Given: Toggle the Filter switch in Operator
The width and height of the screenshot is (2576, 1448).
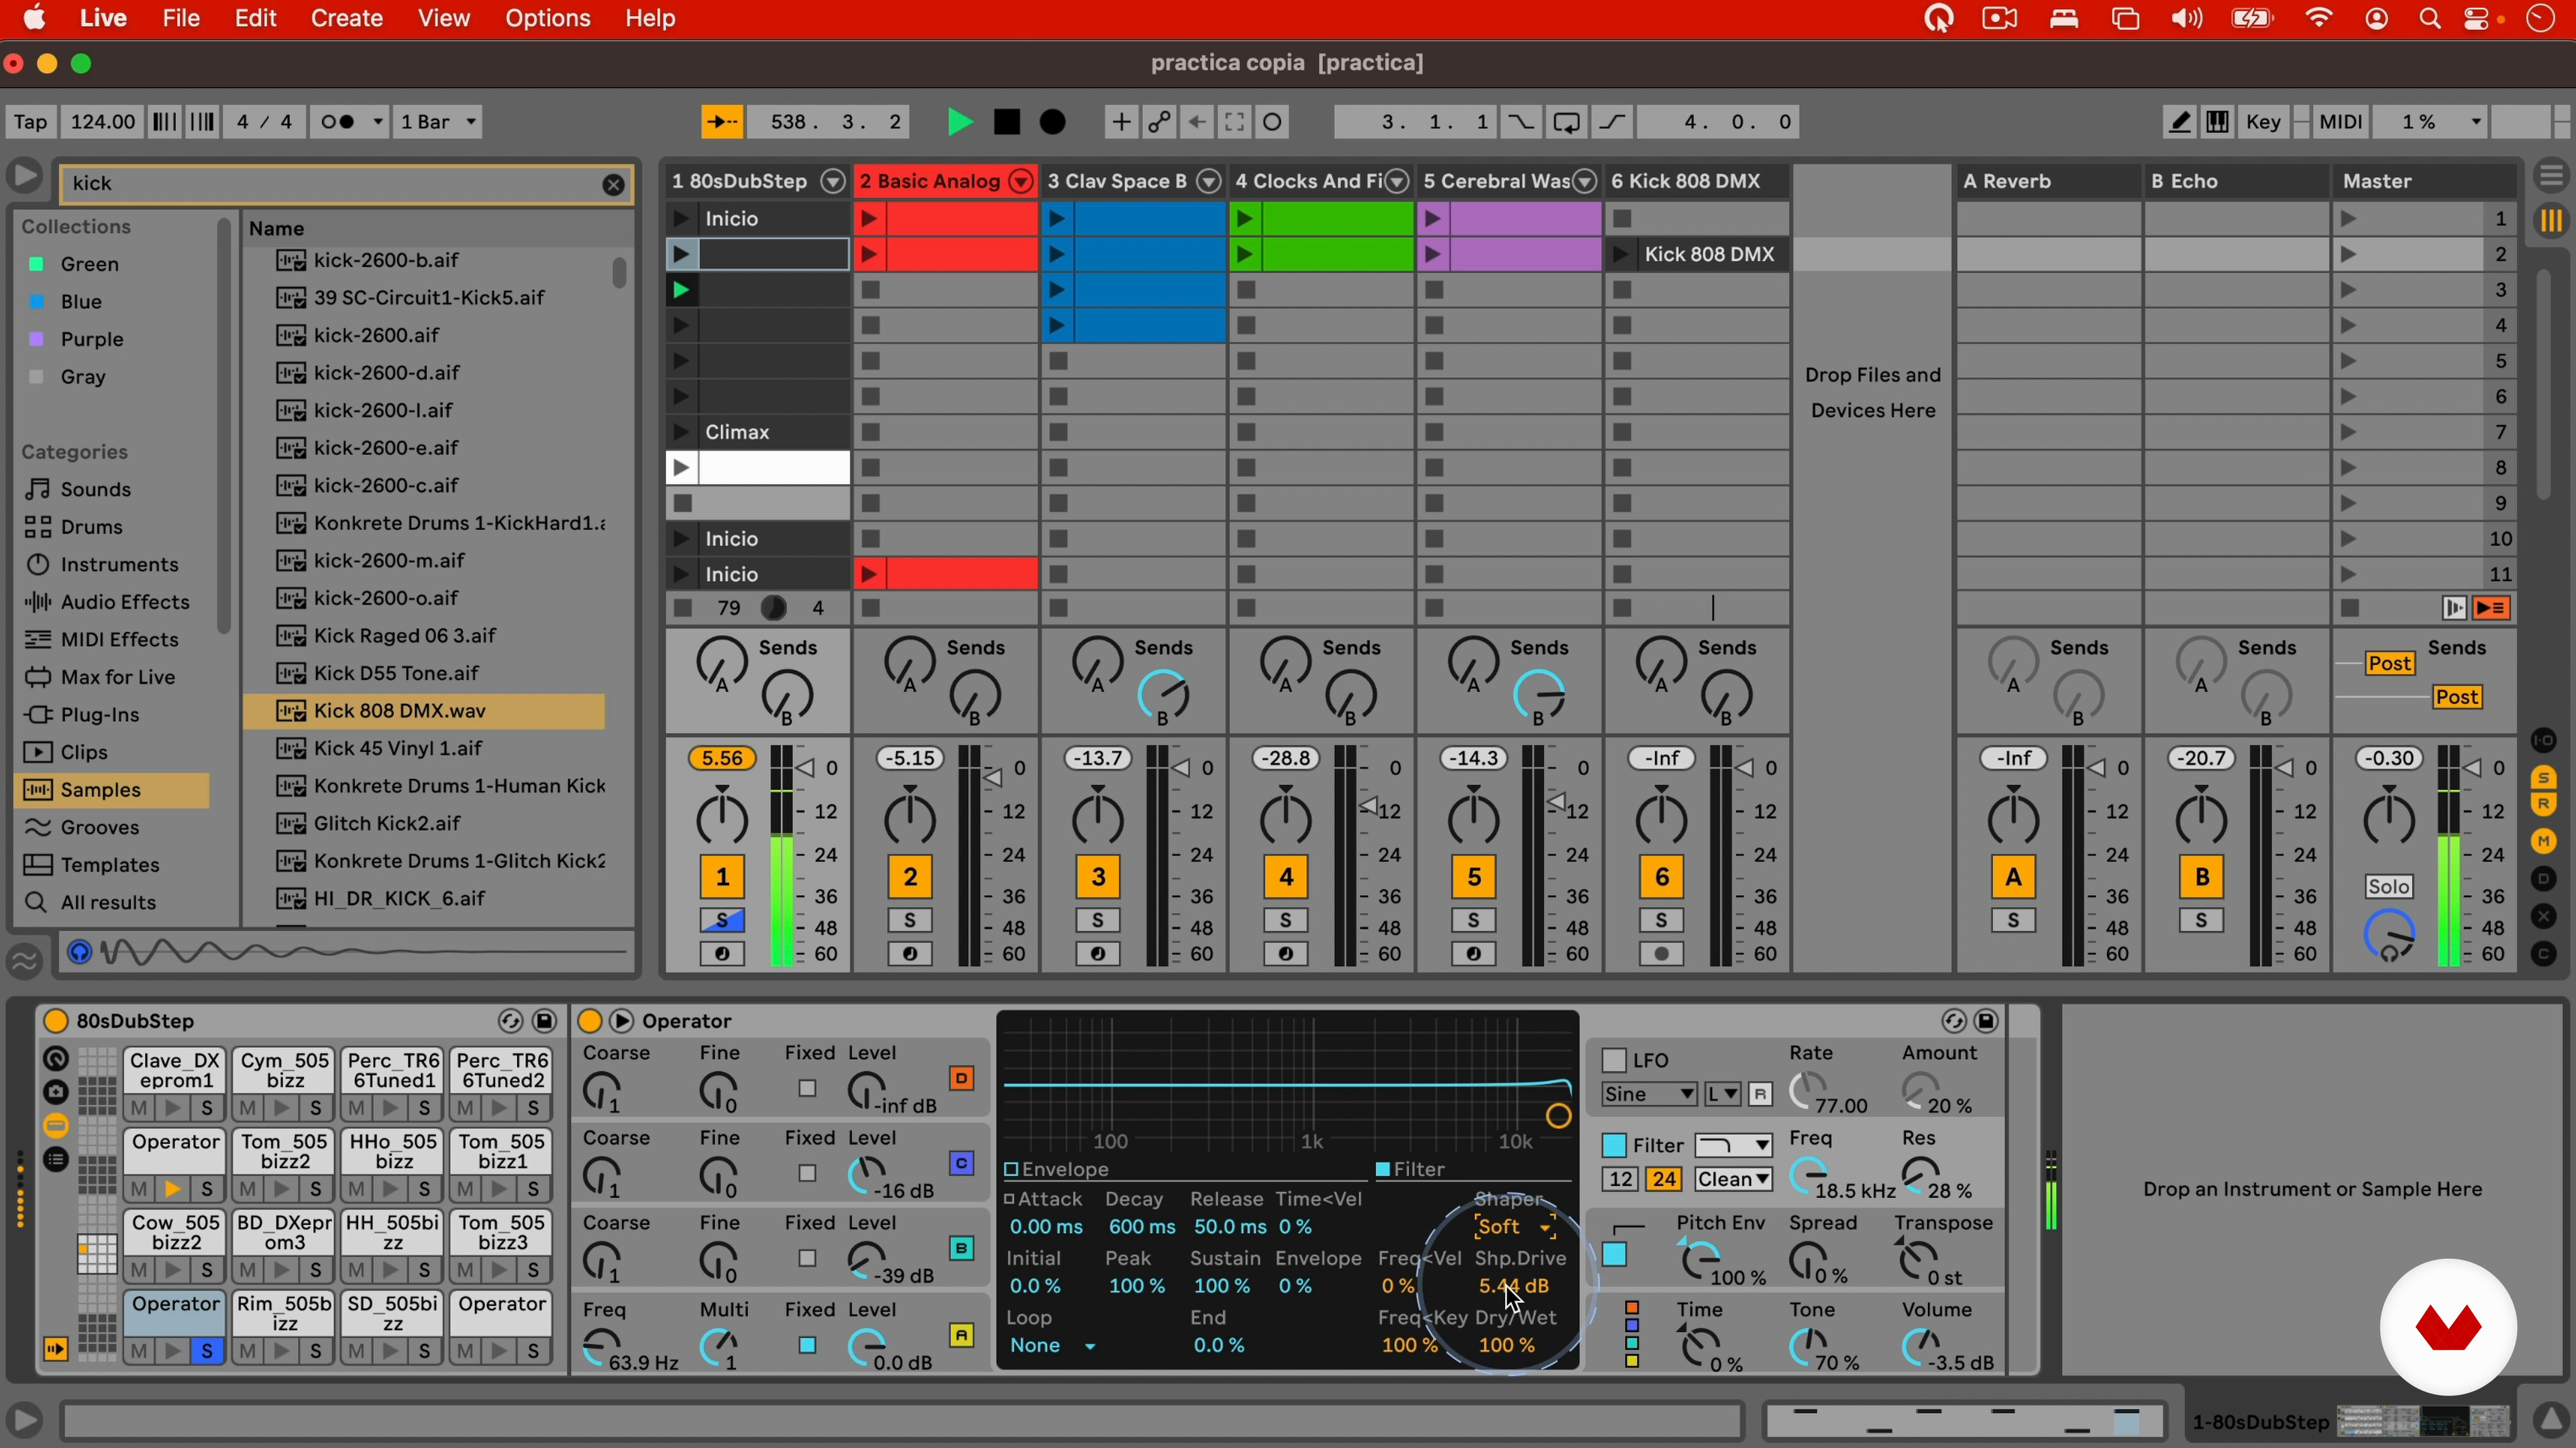Looking at the screenshot, I should coord(1613,1145).
